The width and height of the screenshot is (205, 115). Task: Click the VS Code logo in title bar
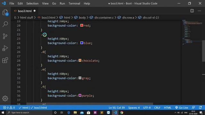point(4,3)
